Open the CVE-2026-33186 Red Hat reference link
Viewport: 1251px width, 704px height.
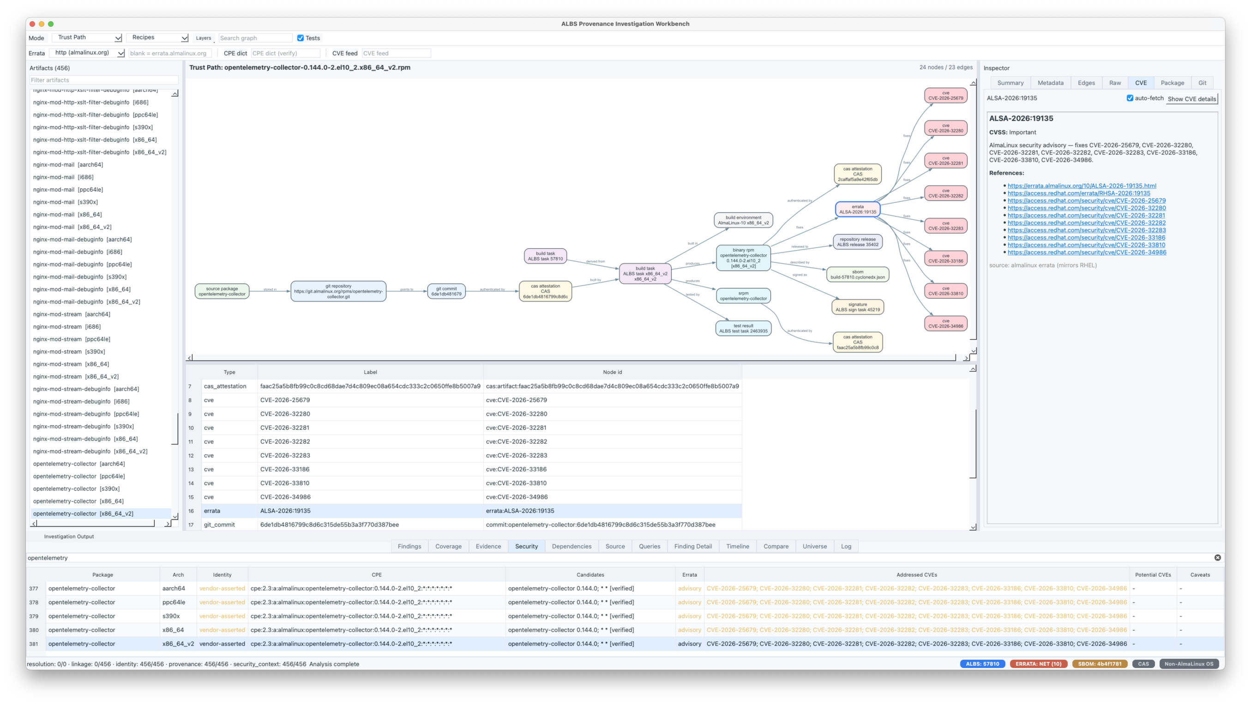pos(1086,237)
